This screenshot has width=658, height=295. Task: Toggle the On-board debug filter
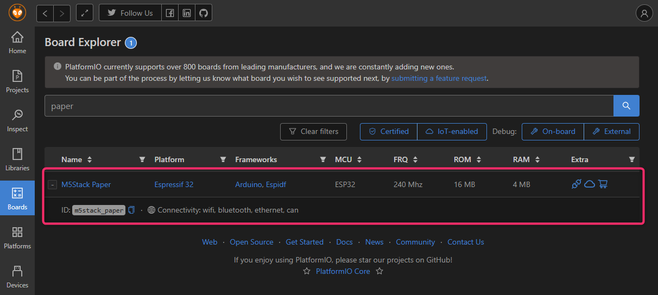click(553, 132)
